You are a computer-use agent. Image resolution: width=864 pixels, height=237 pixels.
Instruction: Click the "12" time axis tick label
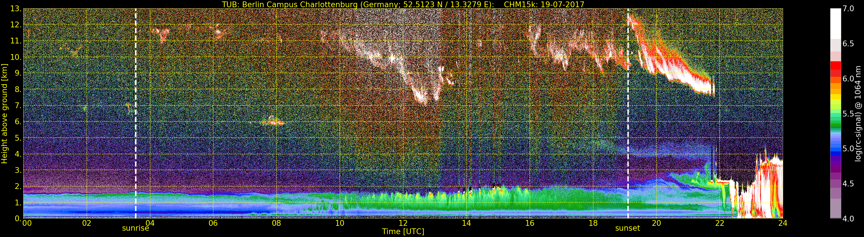pos(403,223)
